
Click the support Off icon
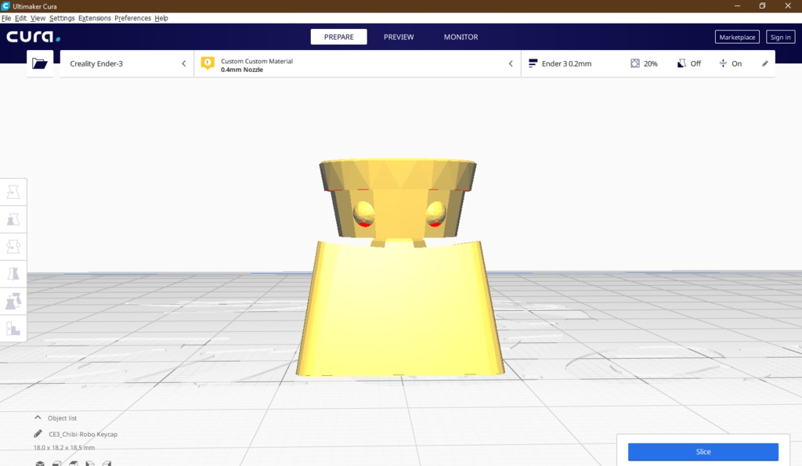coord(681,63)
